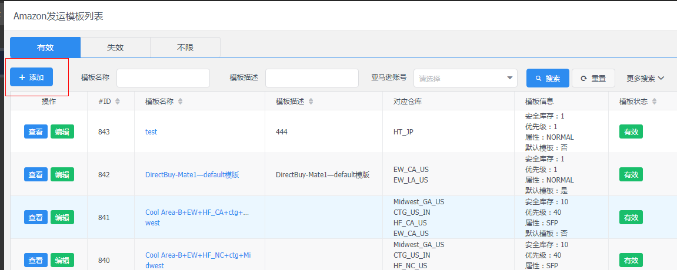
Task: Click the 搜索 search button
Action: click(548, 78)
